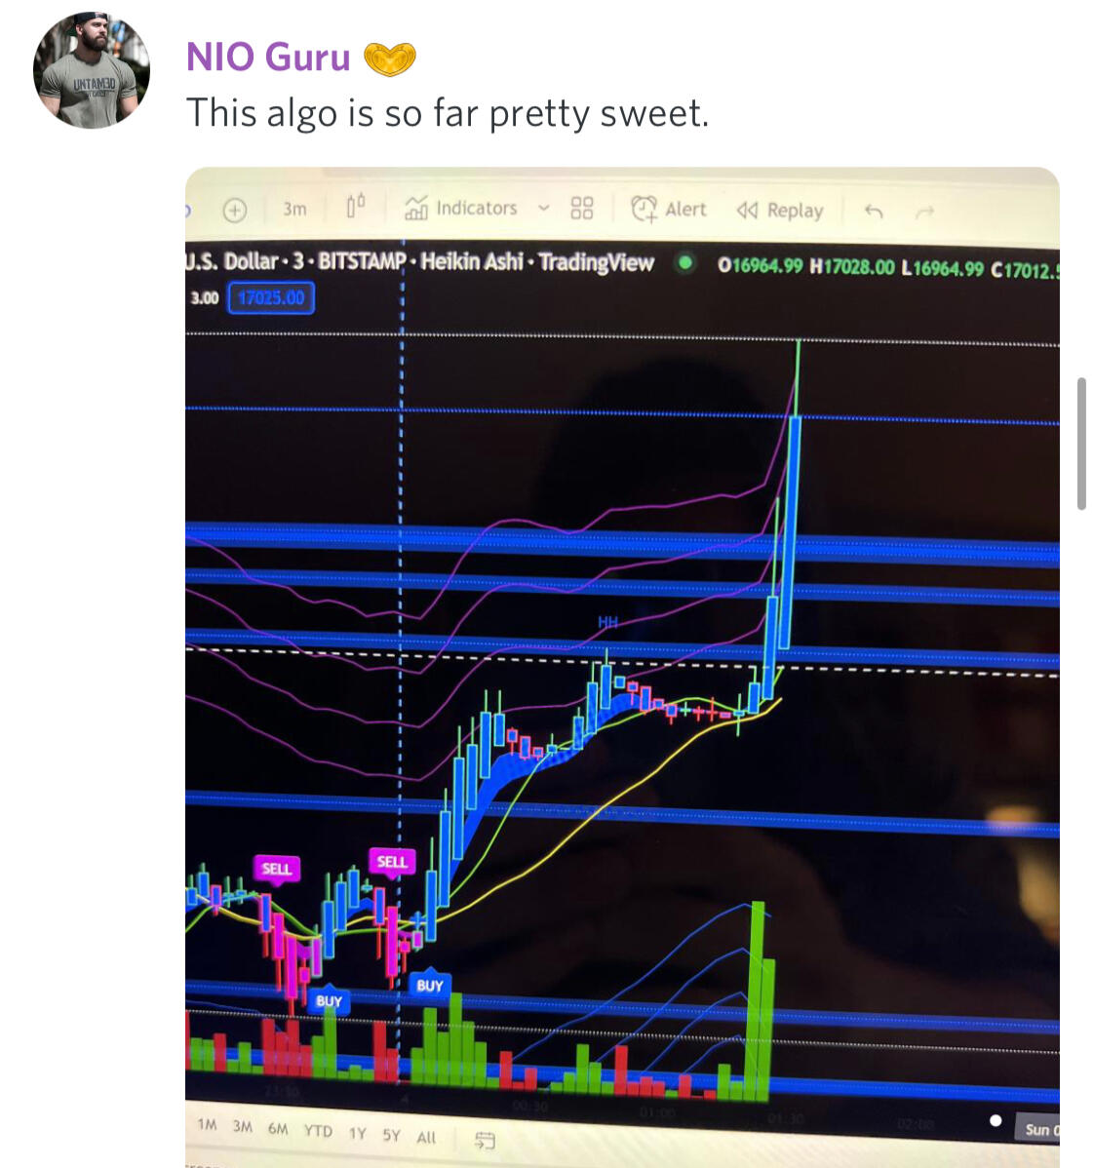Viewport: 1094px width, 1168px height.
Task: Expand the arrow beside Indicators
Action: coord(544,208)
